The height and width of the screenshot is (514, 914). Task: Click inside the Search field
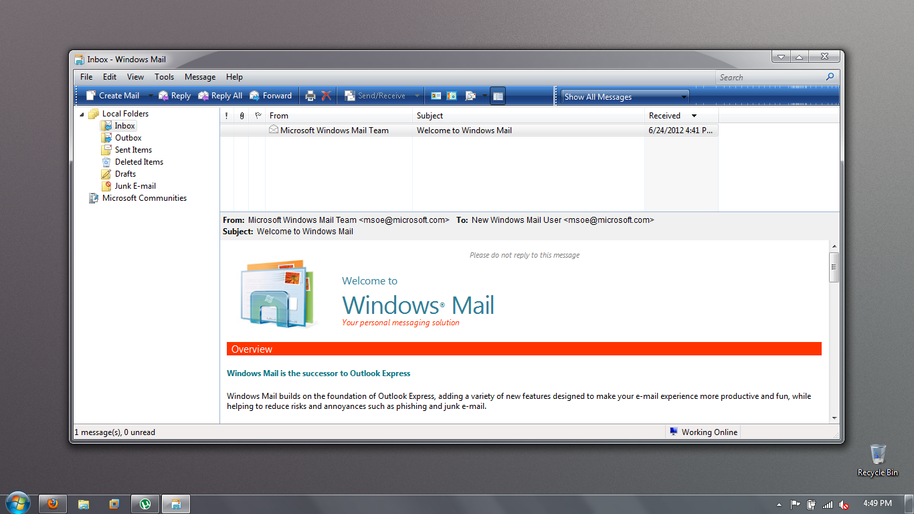769,76
